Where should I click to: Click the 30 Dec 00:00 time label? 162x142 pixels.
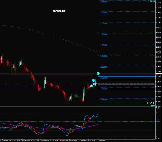click(73, 141)
